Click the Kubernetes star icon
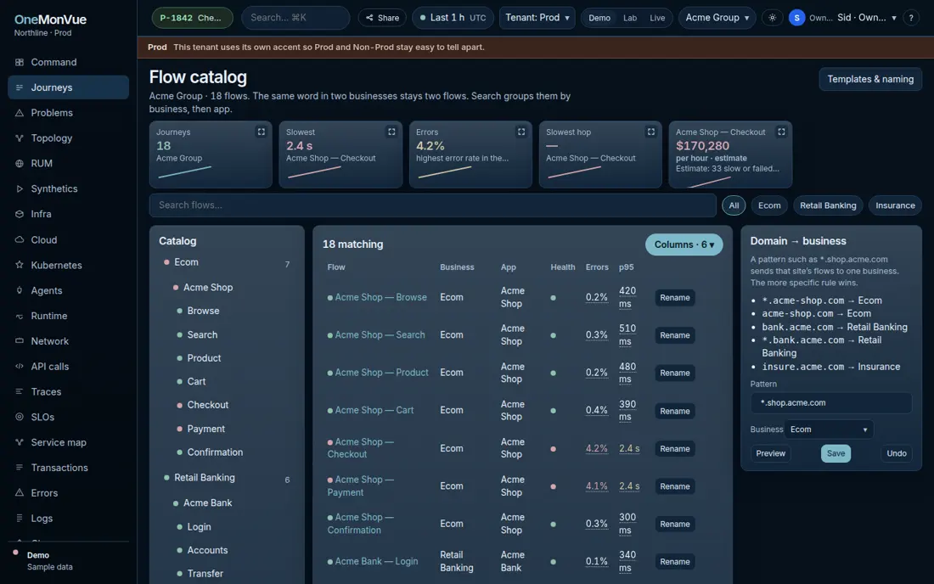Screen dimensions: 934x584 tap(19, 265)
